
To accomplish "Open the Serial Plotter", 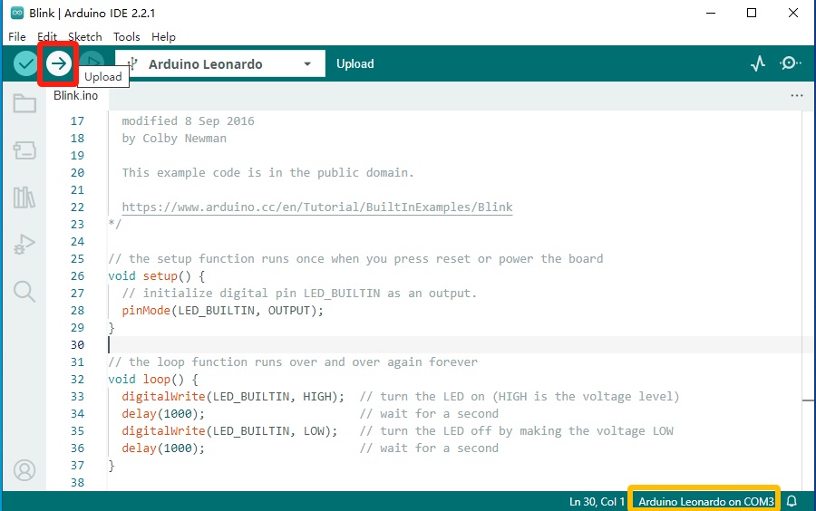I will point(758,63).
